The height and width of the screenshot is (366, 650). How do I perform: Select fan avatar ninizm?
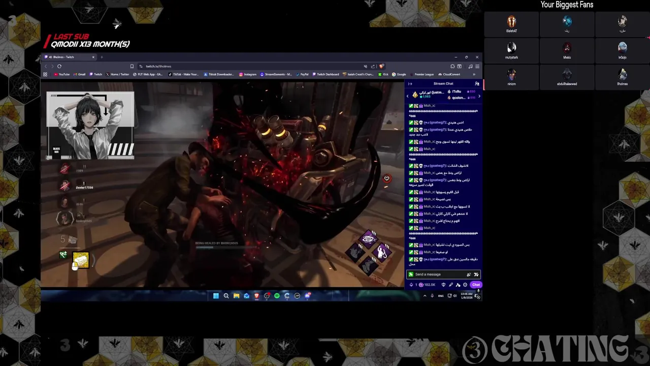tap(511, 74)
